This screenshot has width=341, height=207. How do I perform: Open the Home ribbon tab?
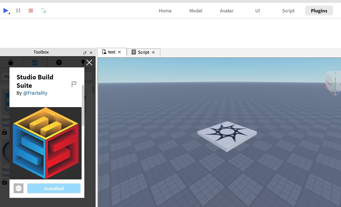(165, 11)
